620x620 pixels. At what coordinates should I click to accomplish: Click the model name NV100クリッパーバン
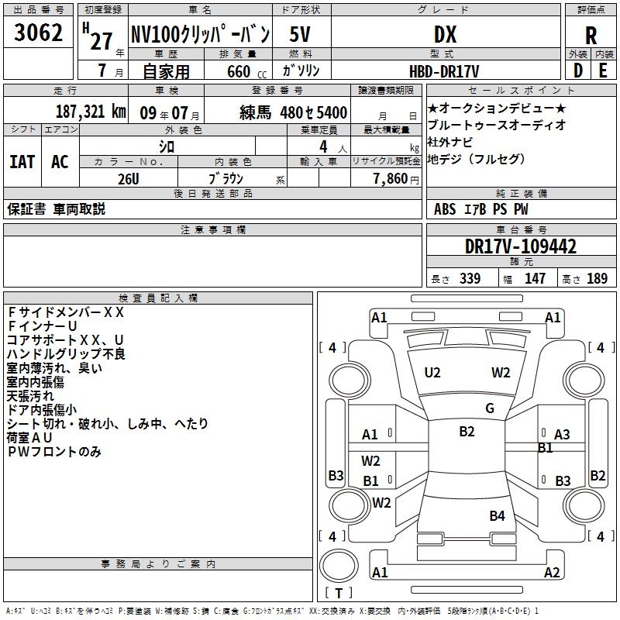[199, 35]
